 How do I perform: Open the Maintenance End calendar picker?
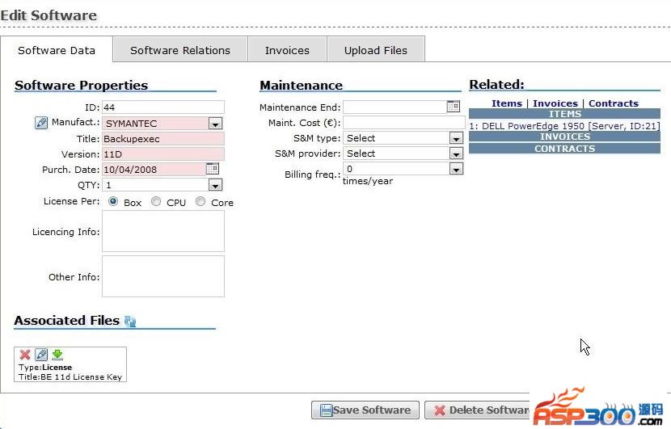click(454, 106)
